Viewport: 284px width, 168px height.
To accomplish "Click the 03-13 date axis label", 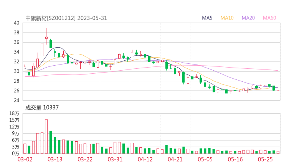I will (x=55, y=159).
